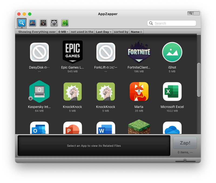Select the Microsoft Excel app icon
Viewport: 216px width, 183px height.
tap(172, 91)
